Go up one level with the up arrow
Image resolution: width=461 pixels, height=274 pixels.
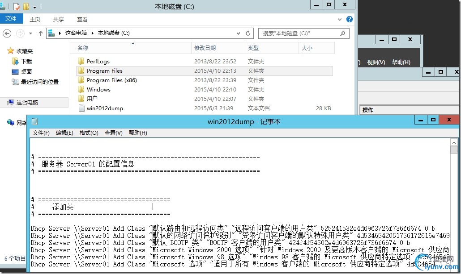(x=41, y=33)
